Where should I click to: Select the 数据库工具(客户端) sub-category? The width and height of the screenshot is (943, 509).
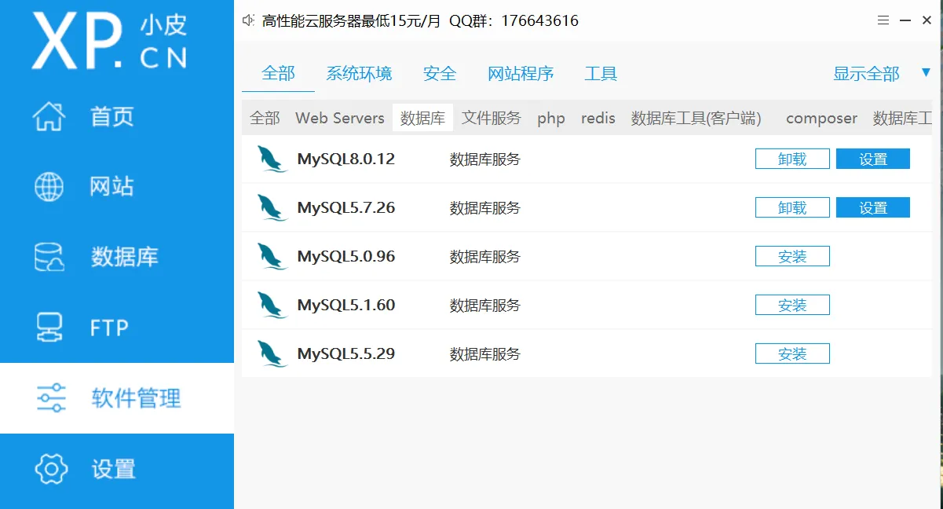[x=696, y=118]
